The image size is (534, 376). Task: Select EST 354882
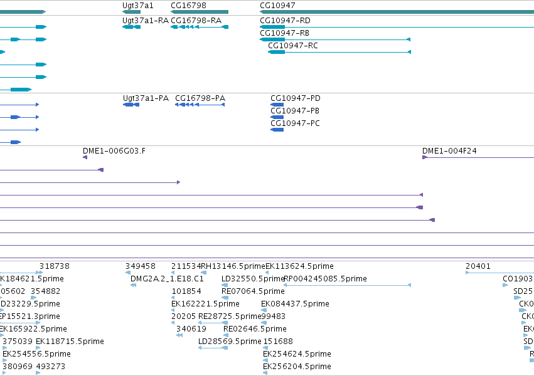[34, 298]
